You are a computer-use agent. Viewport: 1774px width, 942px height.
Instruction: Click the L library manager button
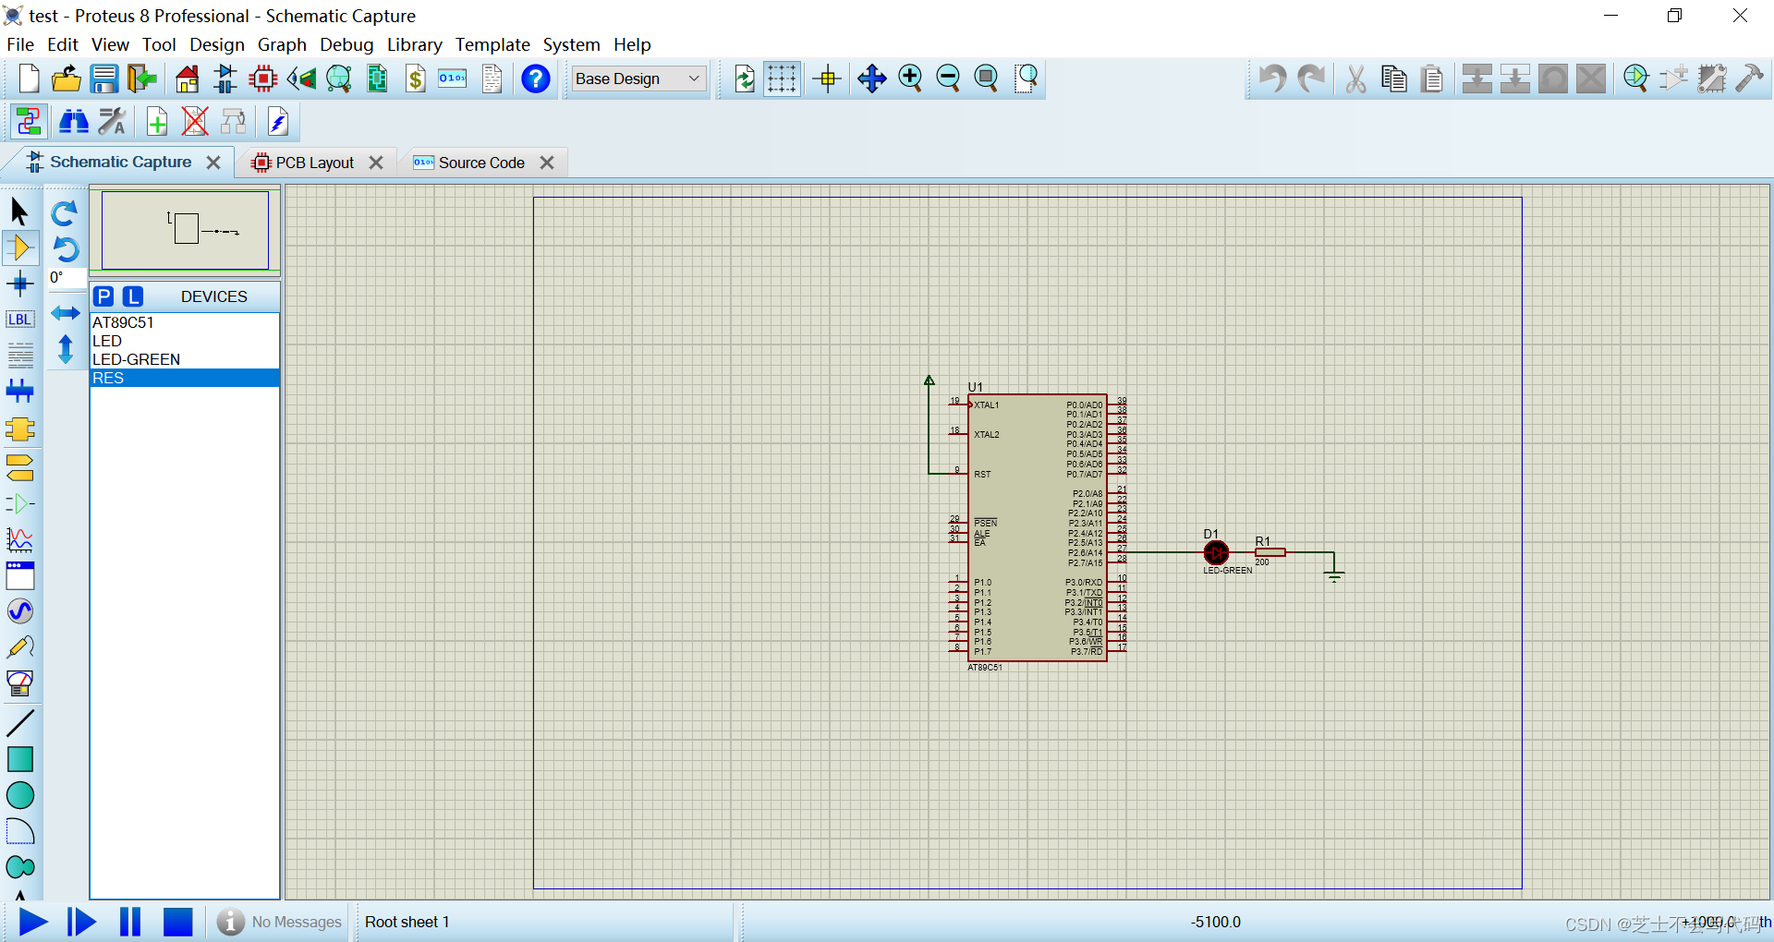coord(133,296)
